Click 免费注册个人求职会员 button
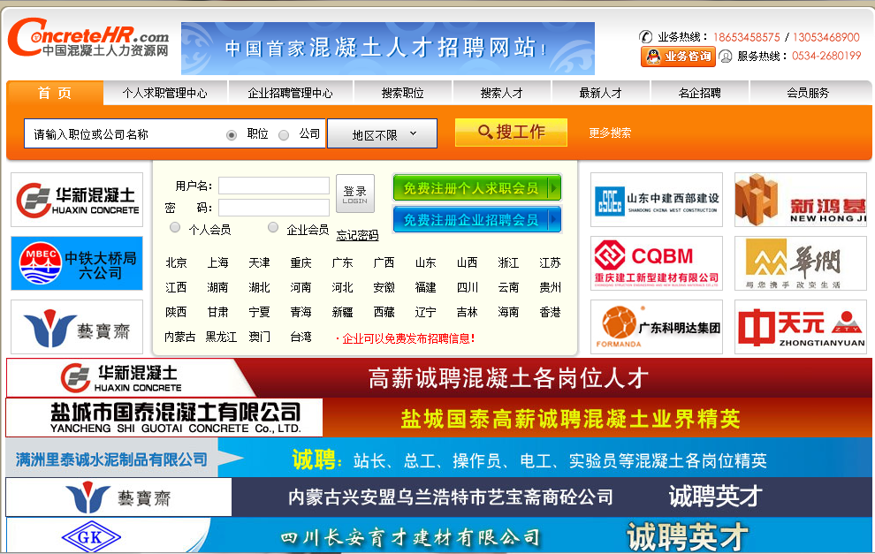Screen dimensions: 875x554 pos(477,188)
